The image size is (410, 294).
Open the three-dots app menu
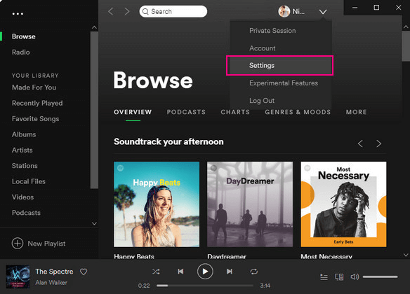coord(18,13)
